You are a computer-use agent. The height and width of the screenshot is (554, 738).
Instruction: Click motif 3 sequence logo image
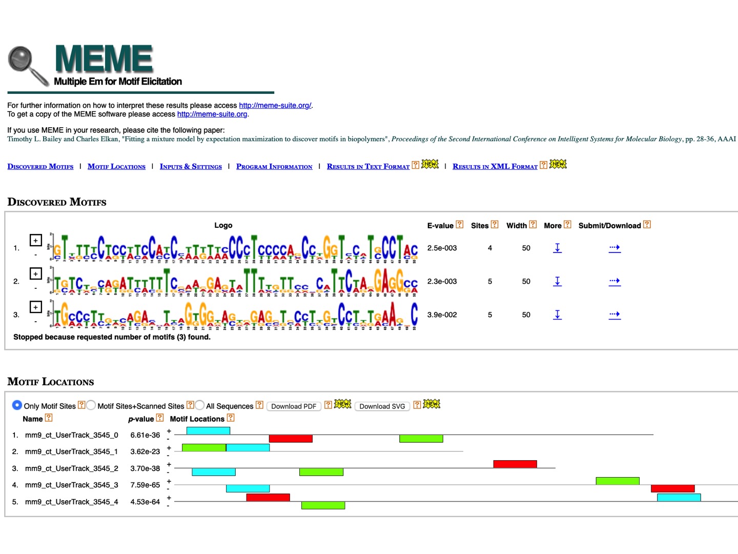click(x=233, y=314)
